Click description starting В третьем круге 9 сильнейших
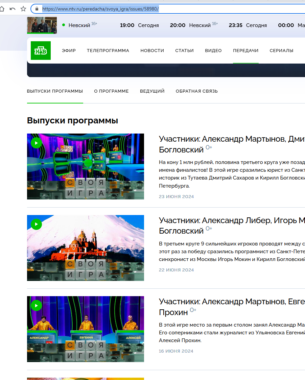This screenshot has height=380, width=305. (x=232, y=251)
